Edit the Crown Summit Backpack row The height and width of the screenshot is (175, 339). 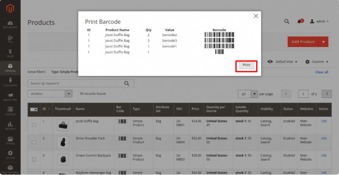324,156
